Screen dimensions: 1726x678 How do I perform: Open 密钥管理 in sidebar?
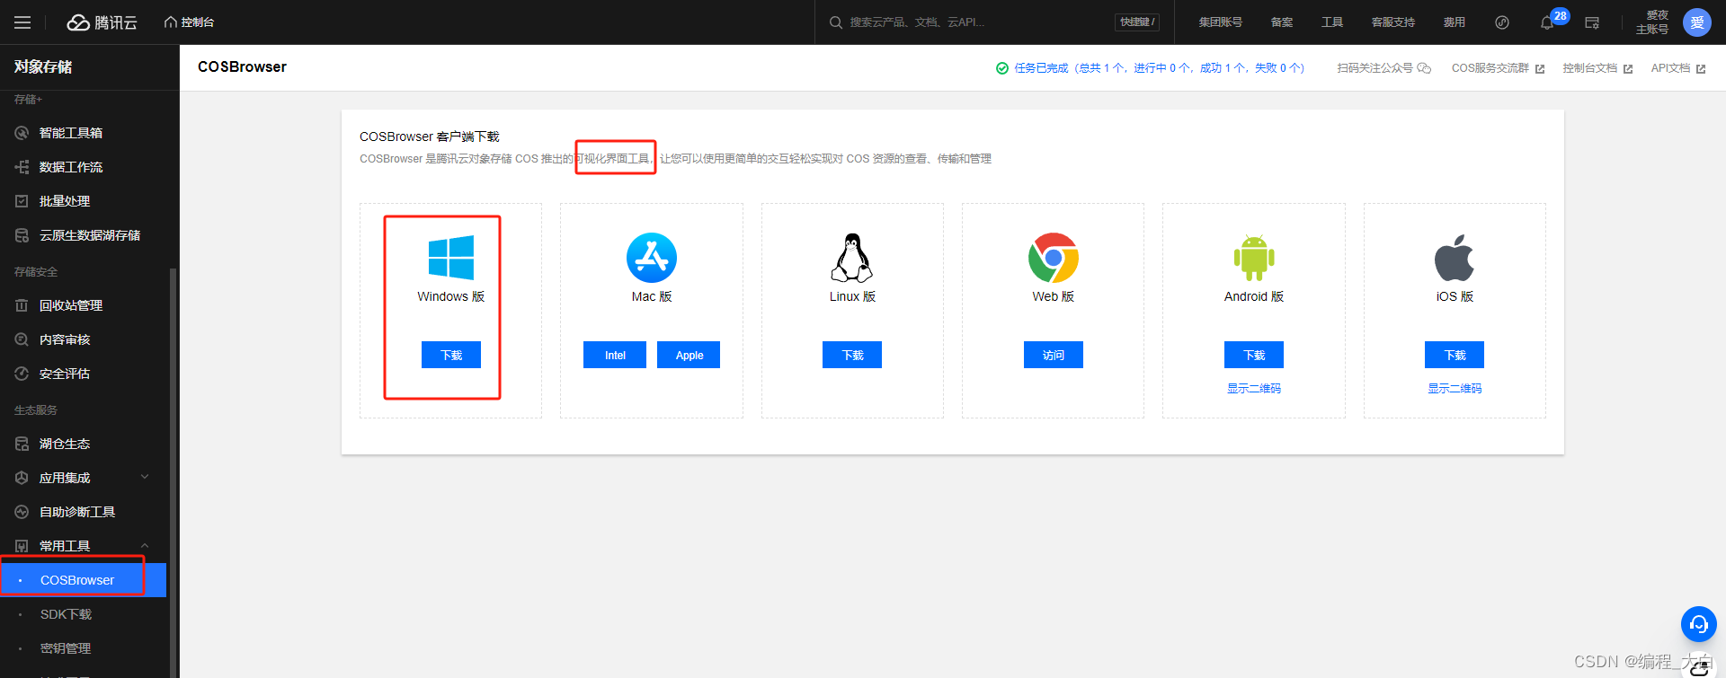[x=66, y=648]
